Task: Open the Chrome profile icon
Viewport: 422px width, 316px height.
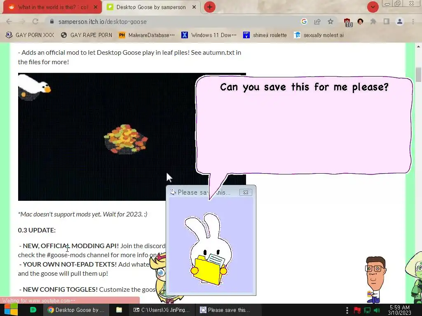Action: click(400, 21)
